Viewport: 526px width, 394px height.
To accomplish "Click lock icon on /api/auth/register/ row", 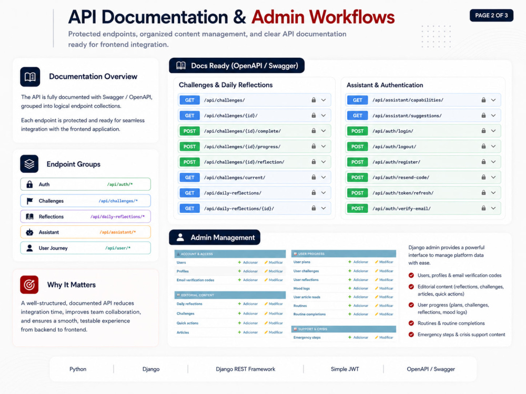I will [483, 162].
